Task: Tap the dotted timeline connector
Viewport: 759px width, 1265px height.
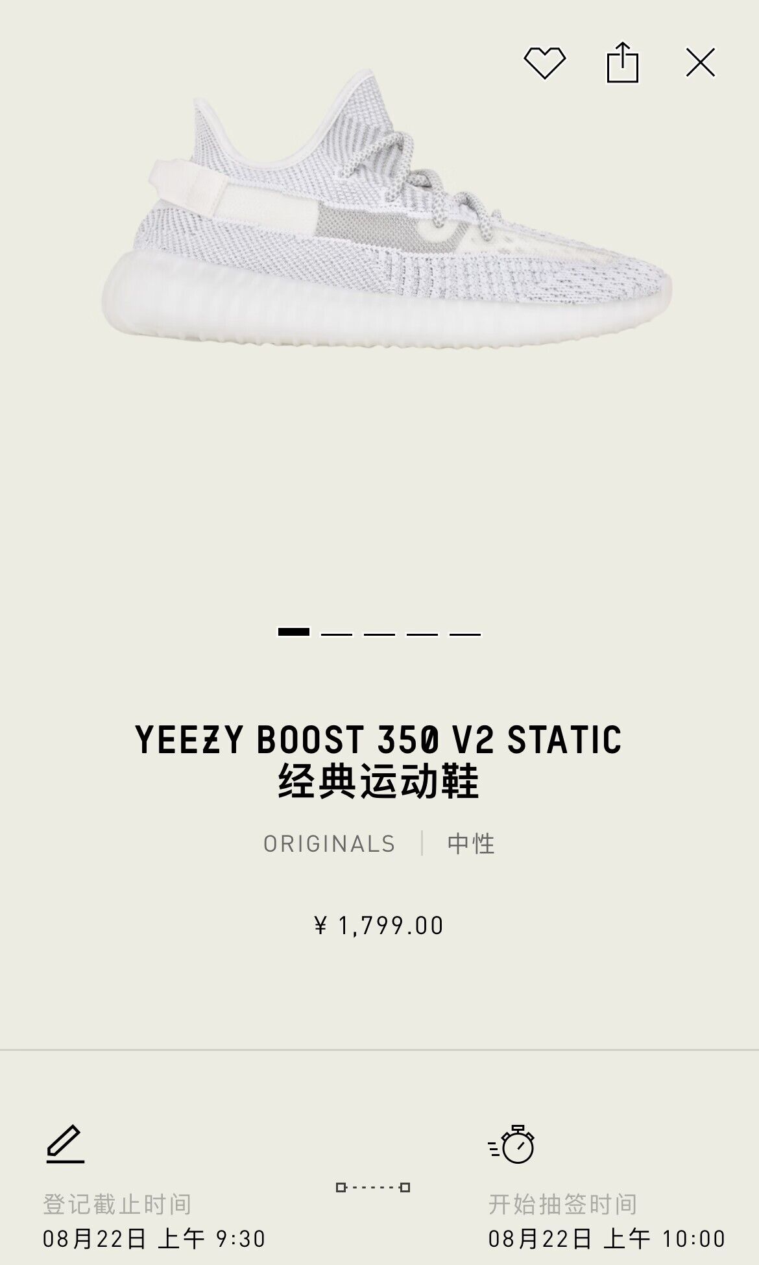Action: click(x=373, y=1188)
